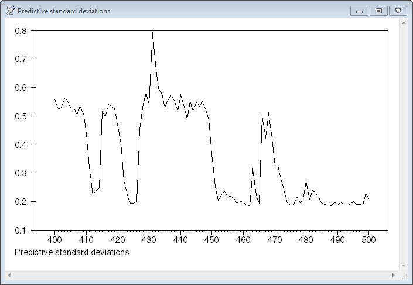This screenshot has width=413, height=285.
Task: Click the middle of the horizontal scrollbar track
Action: click(x=201, y=274)
